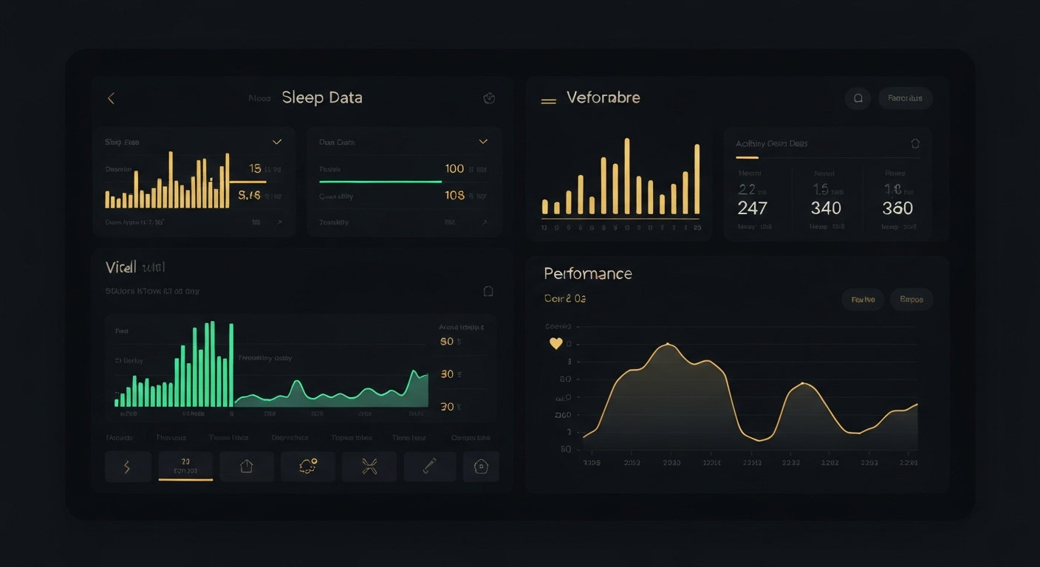
Task: Expand the Sleep Rate card dropdown
Action: pos(277,141)
